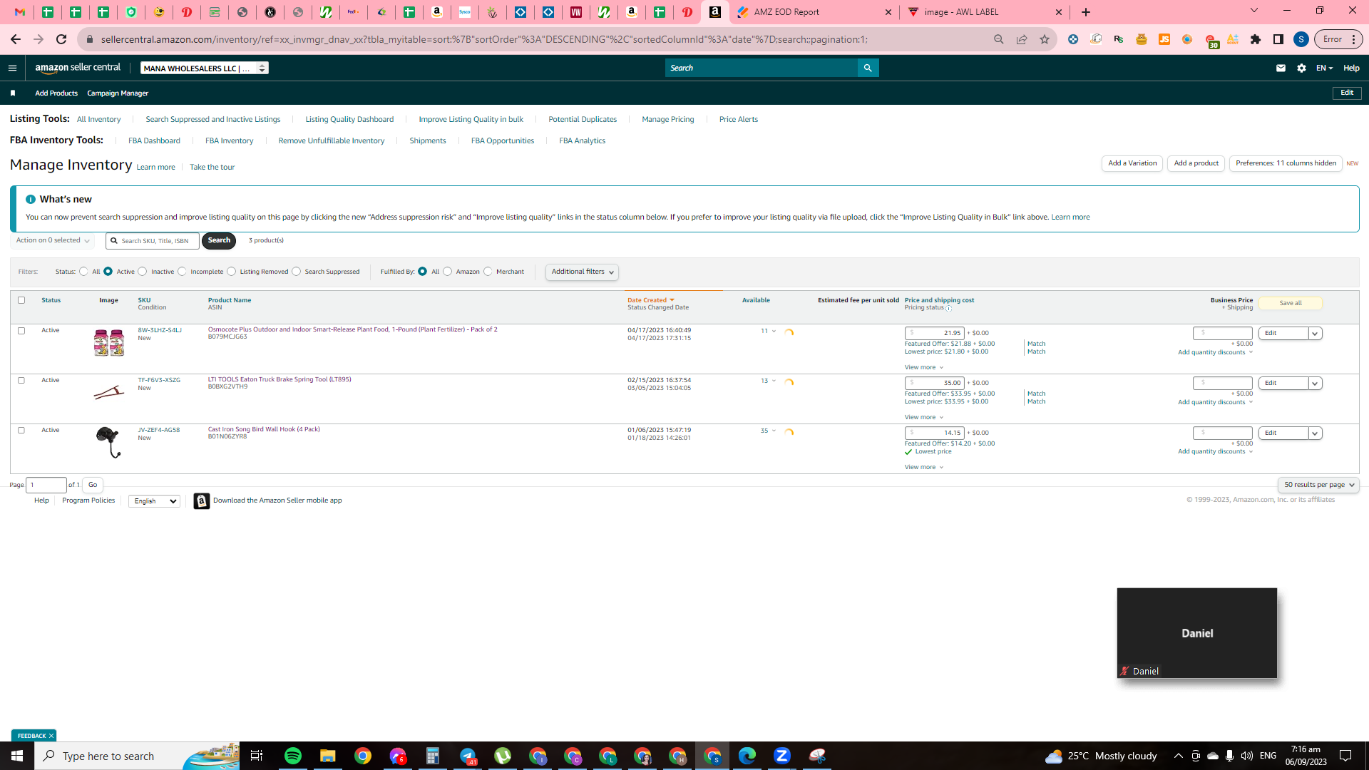Screen dimensions: 1369x770
Task: Open a new browser tab
Action: (1086, 12)
